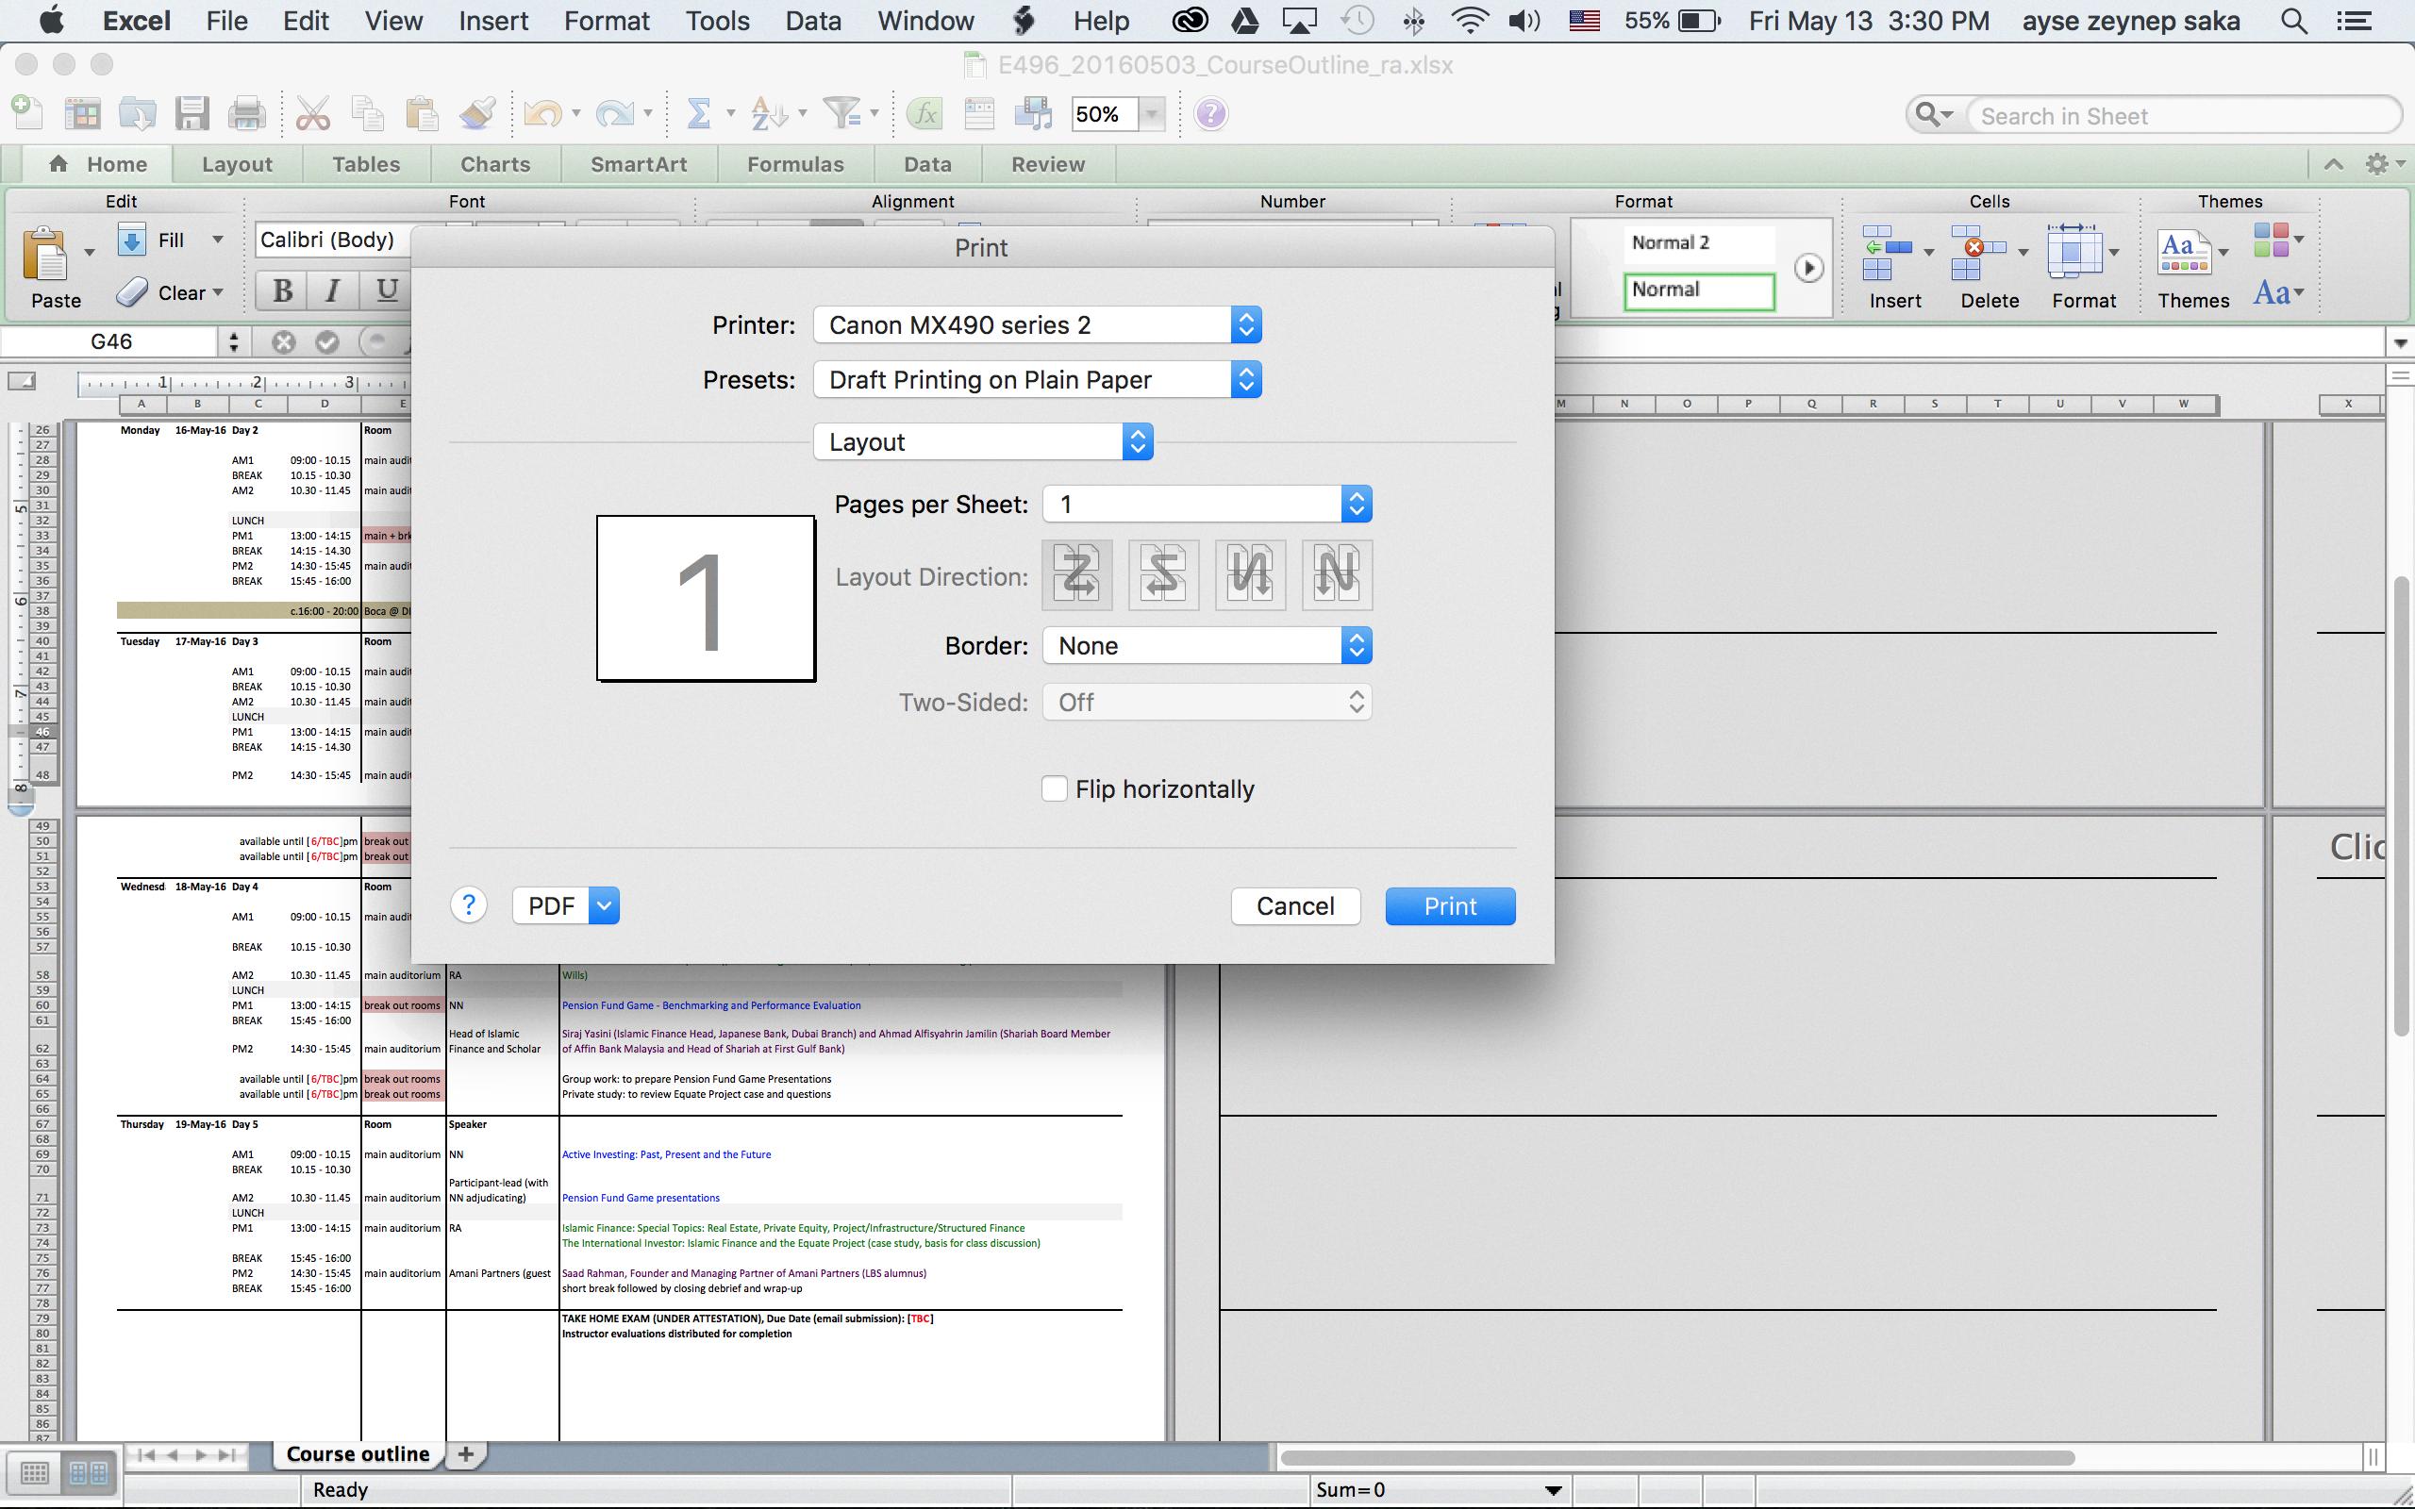Click the Bold formatting icon
The image size is (2415, 1509).
pyautogui.click(x=283, y=290)
